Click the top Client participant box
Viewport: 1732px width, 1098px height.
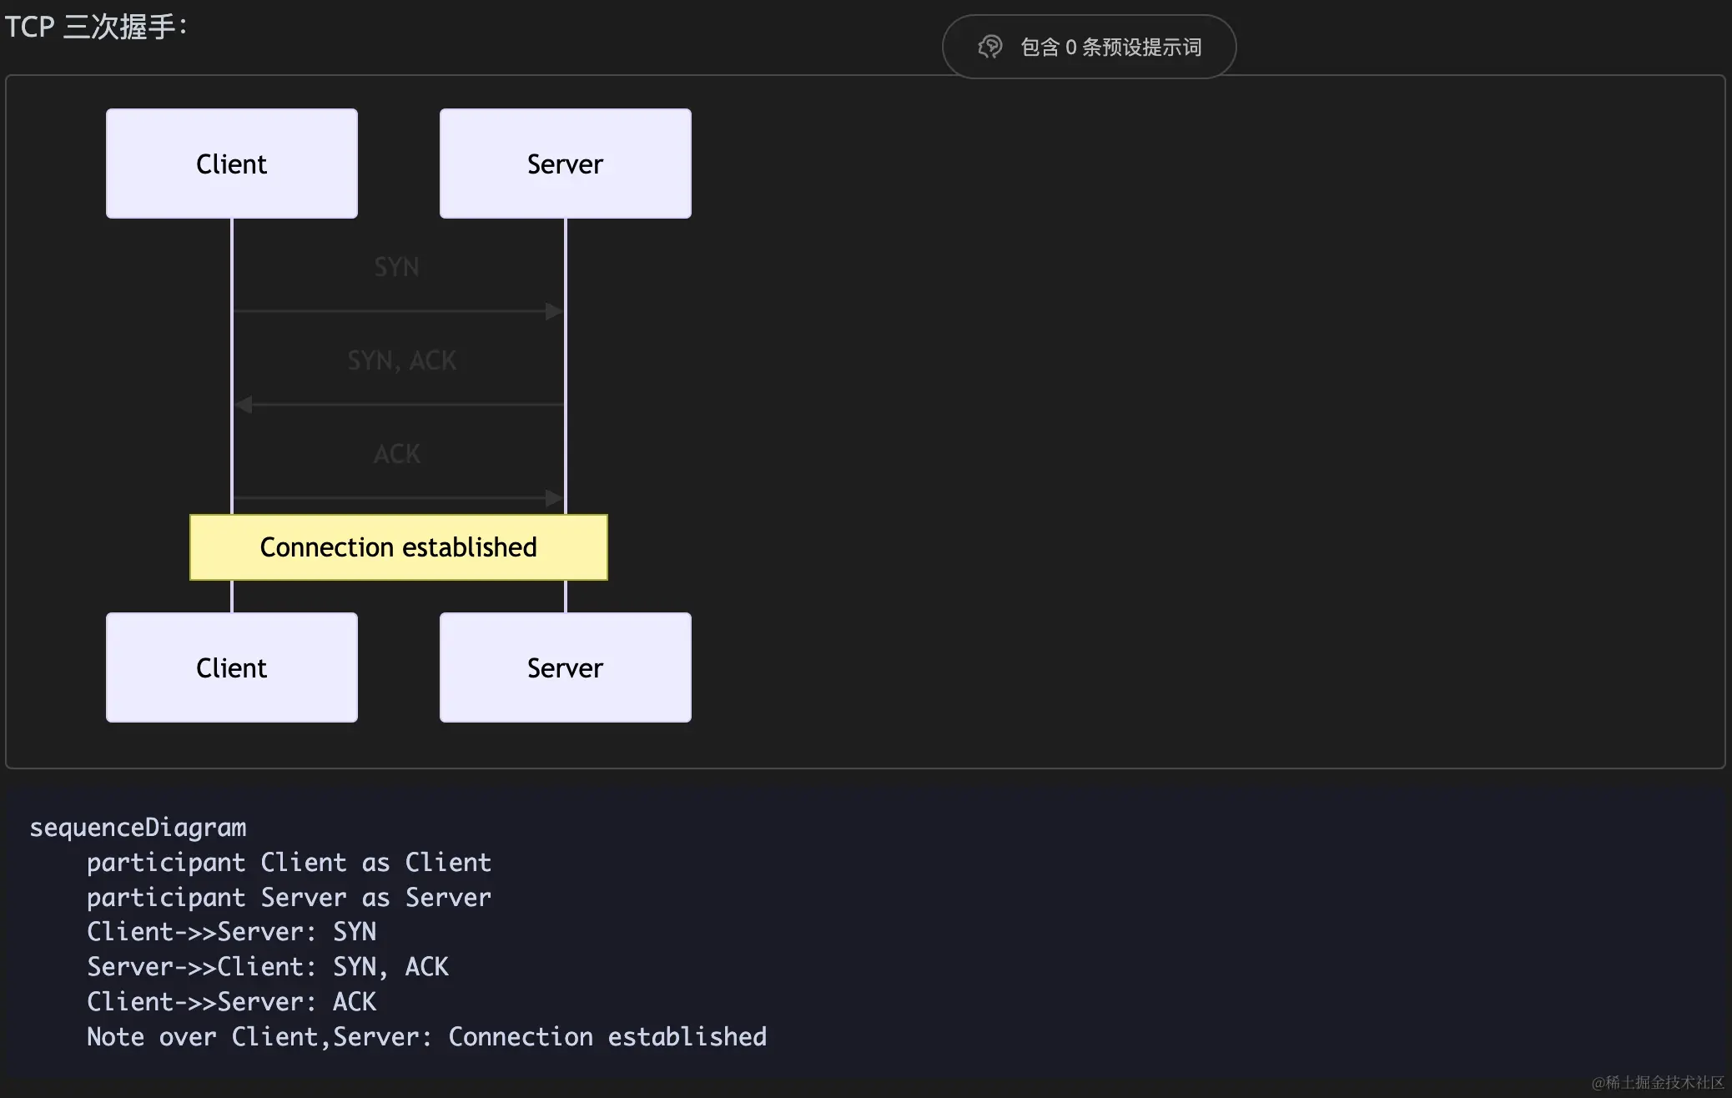click(x=232, y=164)
